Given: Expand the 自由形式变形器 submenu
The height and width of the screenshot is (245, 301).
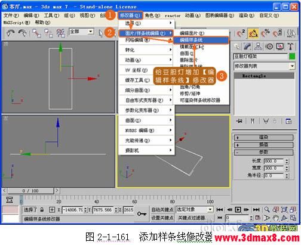Looking at the screenshot, I should tap(146, 100).
